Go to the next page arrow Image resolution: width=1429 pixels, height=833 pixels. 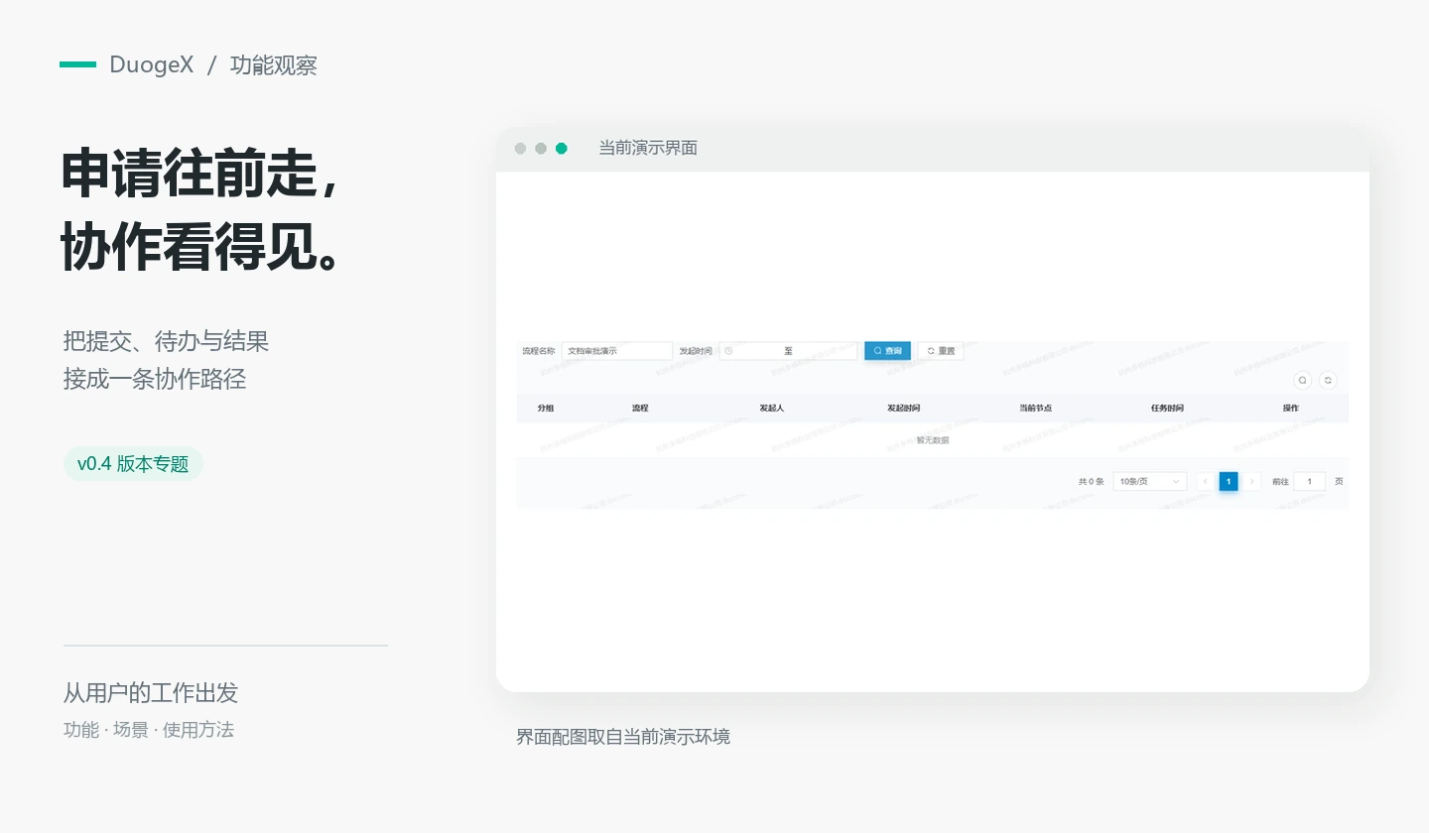point(1252,481)
